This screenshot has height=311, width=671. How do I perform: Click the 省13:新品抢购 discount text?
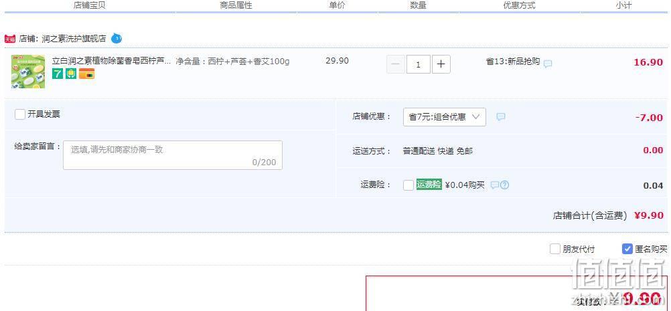tap(513, 62)
